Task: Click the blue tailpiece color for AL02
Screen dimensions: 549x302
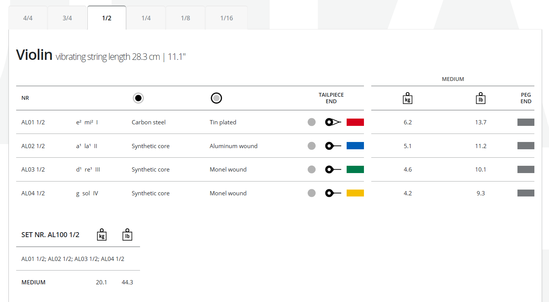Action: (x=355, y=146)
